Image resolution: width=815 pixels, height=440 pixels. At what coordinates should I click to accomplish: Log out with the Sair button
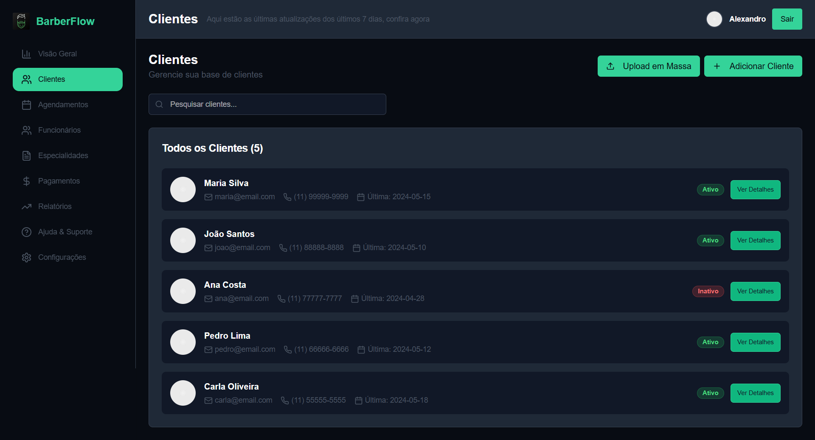click(787, 19)
